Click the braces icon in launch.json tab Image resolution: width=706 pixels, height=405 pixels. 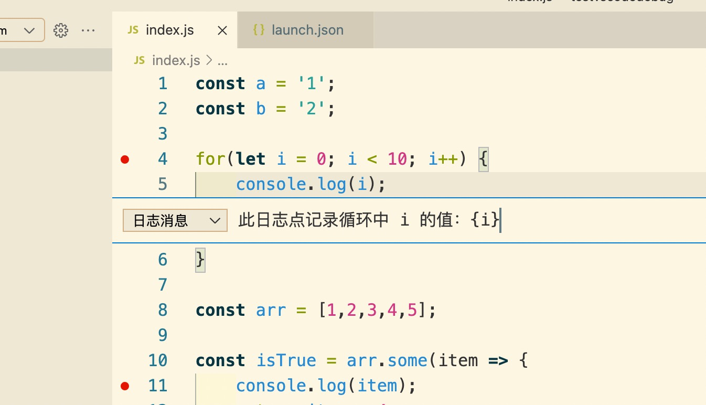[x=259, y=30]
